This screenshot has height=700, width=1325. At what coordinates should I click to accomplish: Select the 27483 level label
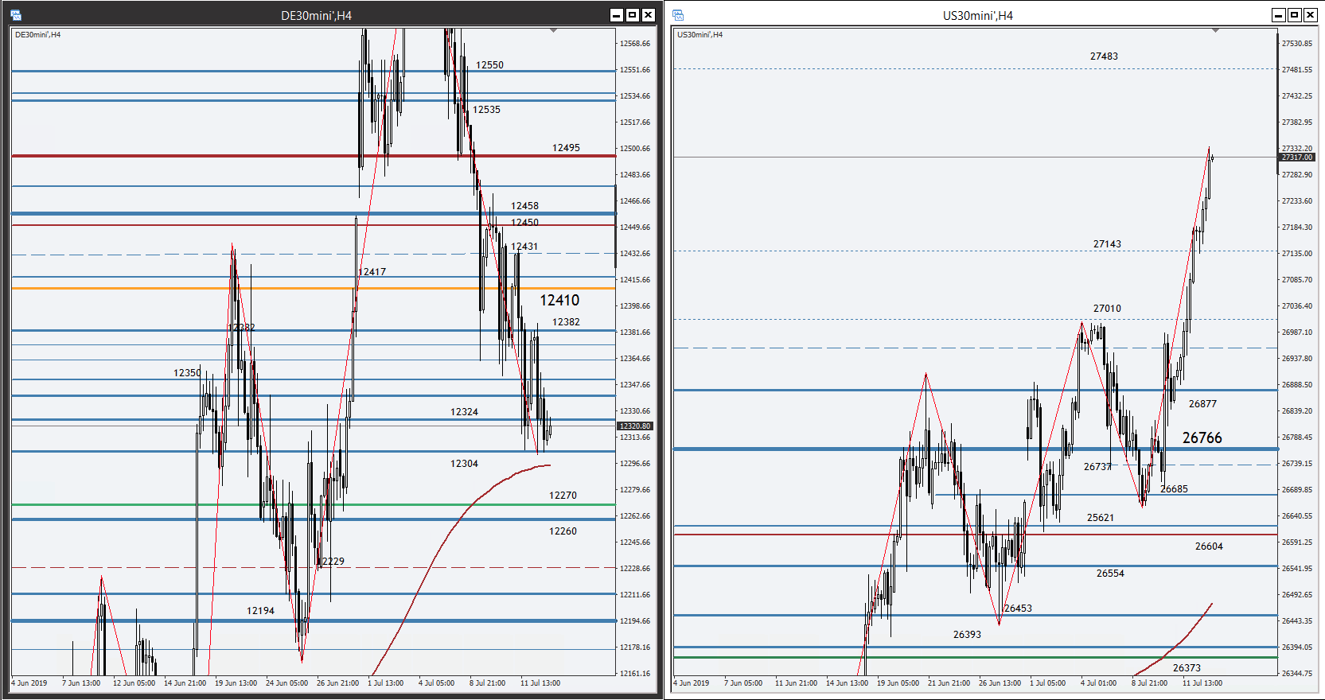[x=1104, y=56]
